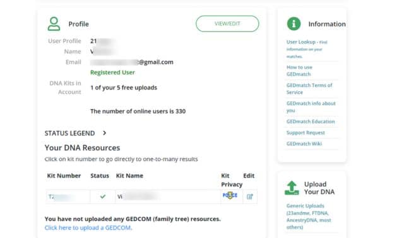Open the kit Edit pencil icon
Image resolution: width=404 pixels, height=238 pixels.
click(x=250, y=197)
